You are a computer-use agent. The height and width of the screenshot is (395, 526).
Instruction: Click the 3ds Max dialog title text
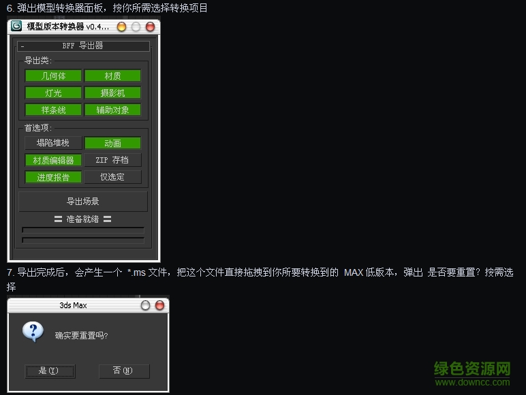click(73, 305)
